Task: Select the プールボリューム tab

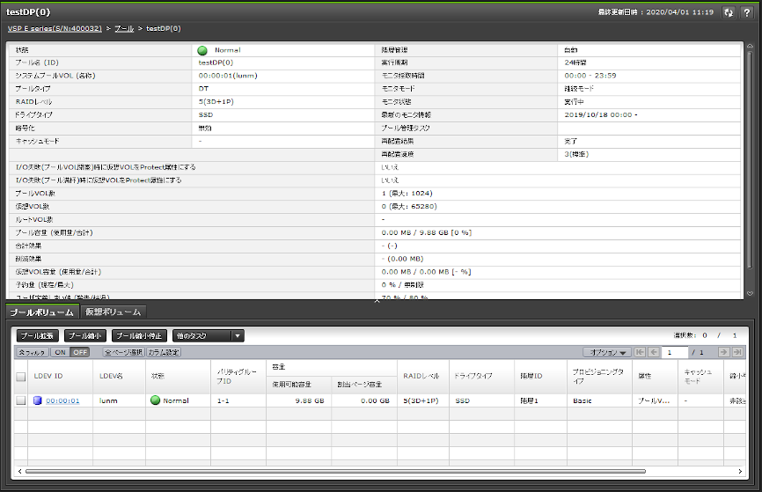Action: [x=41, y=312]
